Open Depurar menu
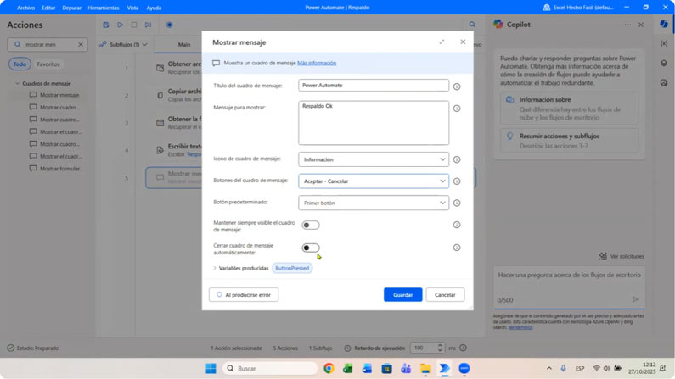Image resolution: width=675 pixels, height=379 pixels. point(71,8)
